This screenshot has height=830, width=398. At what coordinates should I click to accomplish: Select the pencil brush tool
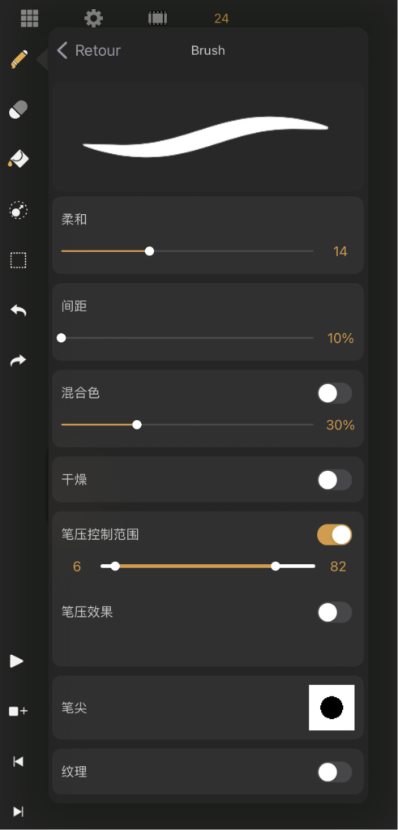point(19,58)
